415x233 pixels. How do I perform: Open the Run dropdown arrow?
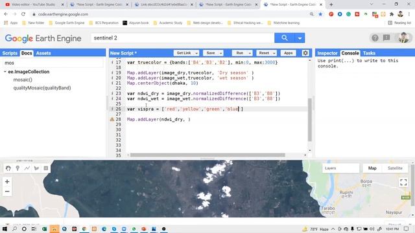(x=250, y=53)
